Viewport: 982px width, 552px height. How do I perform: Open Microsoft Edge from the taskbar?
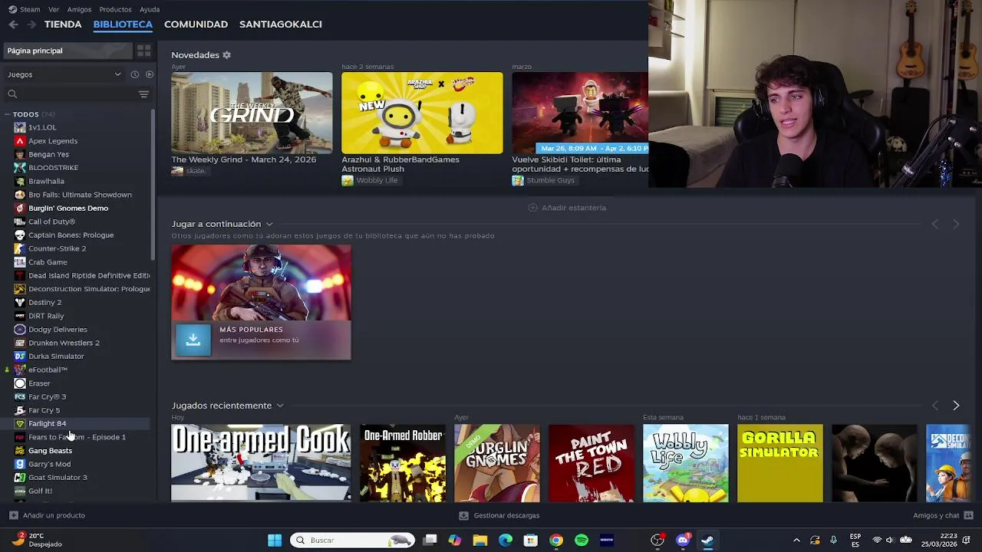tap(506, 540)
